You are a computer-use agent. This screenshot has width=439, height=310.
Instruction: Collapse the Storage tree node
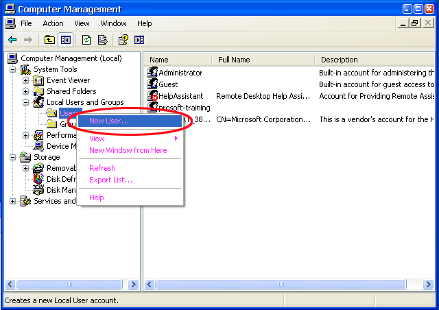[x=12, y=157]
